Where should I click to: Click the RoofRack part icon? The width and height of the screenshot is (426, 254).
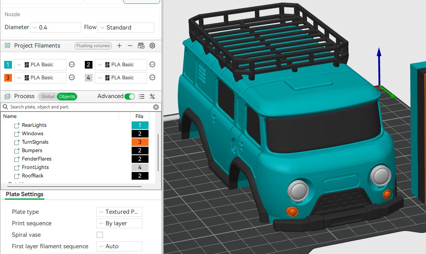coord(17,176)
